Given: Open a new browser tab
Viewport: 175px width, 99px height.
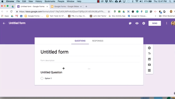Looking at the screenshot, I should [x=86, y=6].
